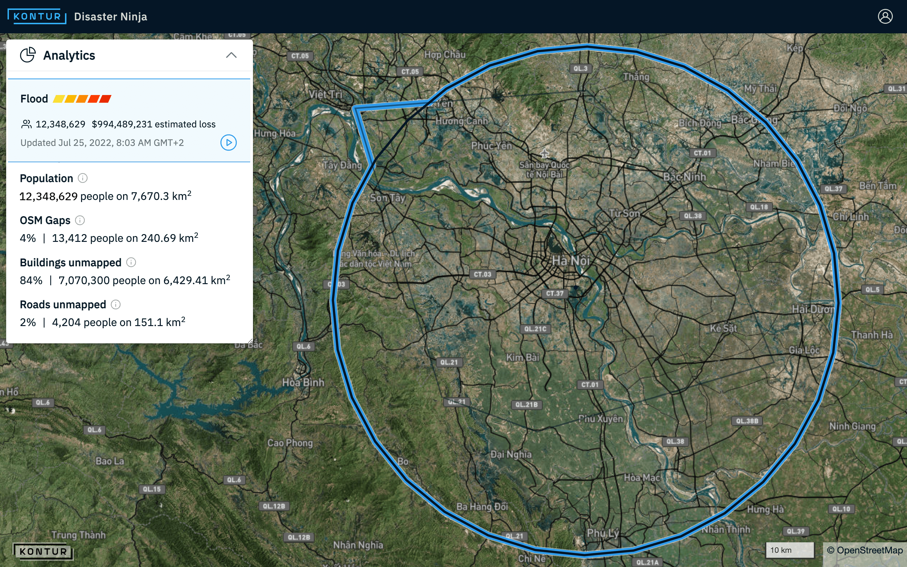Click the QL.3 road shield on map
Viewport: 907px width, 567px height.
coord(580,68)
